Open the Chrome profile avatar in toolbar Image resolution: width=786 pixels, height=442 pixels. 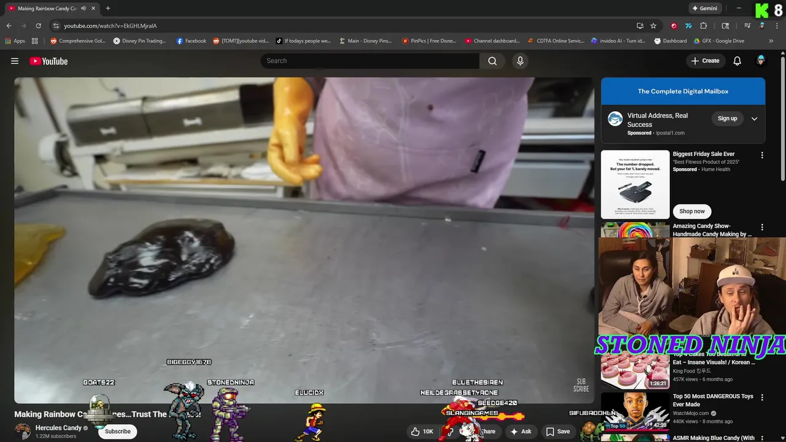tap(762, 26)
